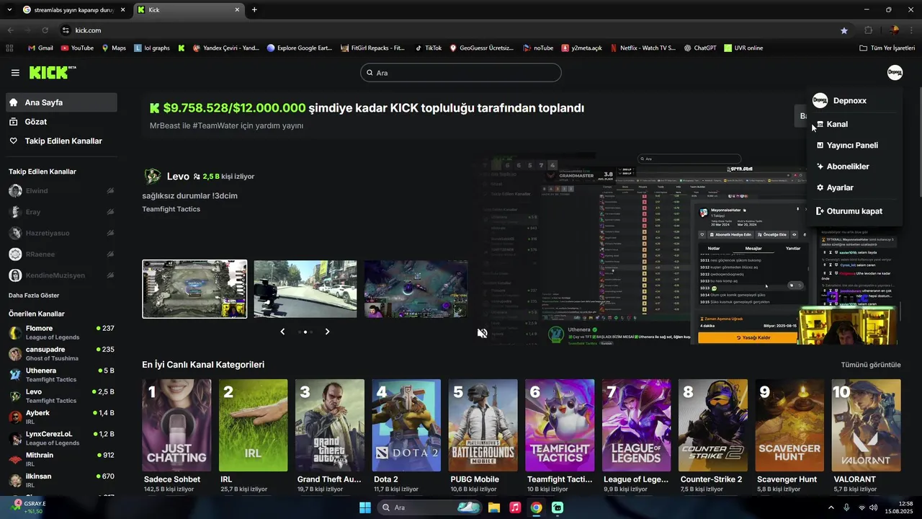Expand Daha Fazla Göster list
This screenshot has width=922, height=519.
(34, 296)
